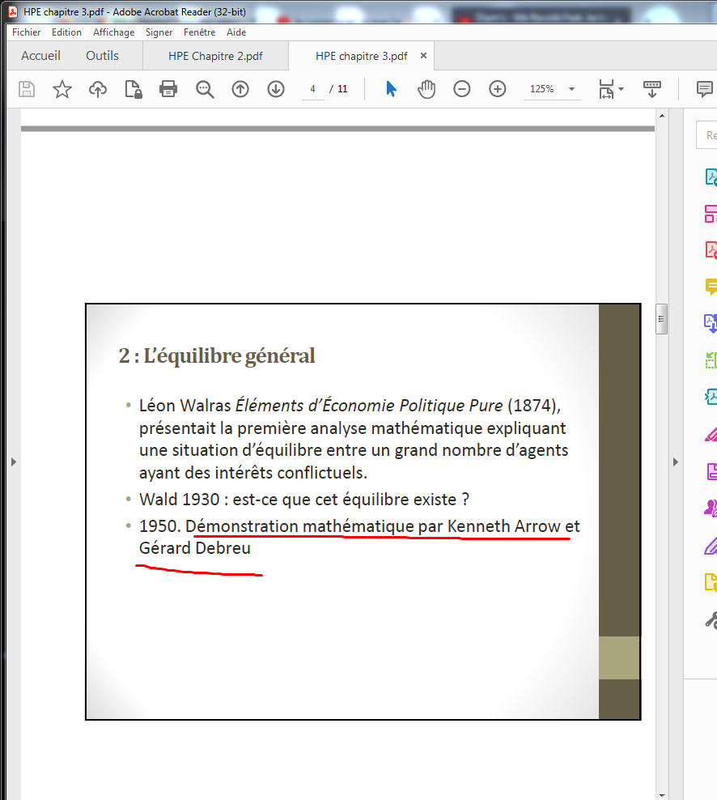Click the print file icon
The width and height of the screenshot is (717, 800).
click(x=168, y=89)
